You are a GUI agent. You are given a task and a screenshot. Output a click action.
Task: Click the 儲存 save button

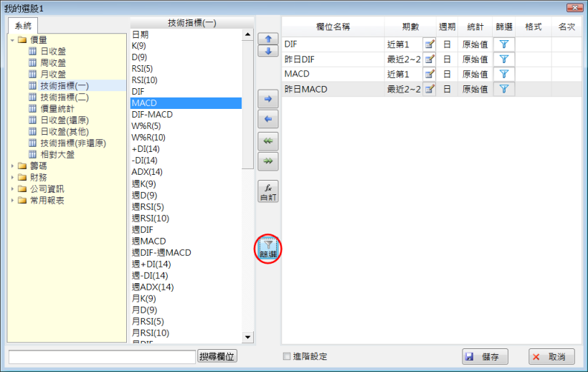(x=485, y=356)
